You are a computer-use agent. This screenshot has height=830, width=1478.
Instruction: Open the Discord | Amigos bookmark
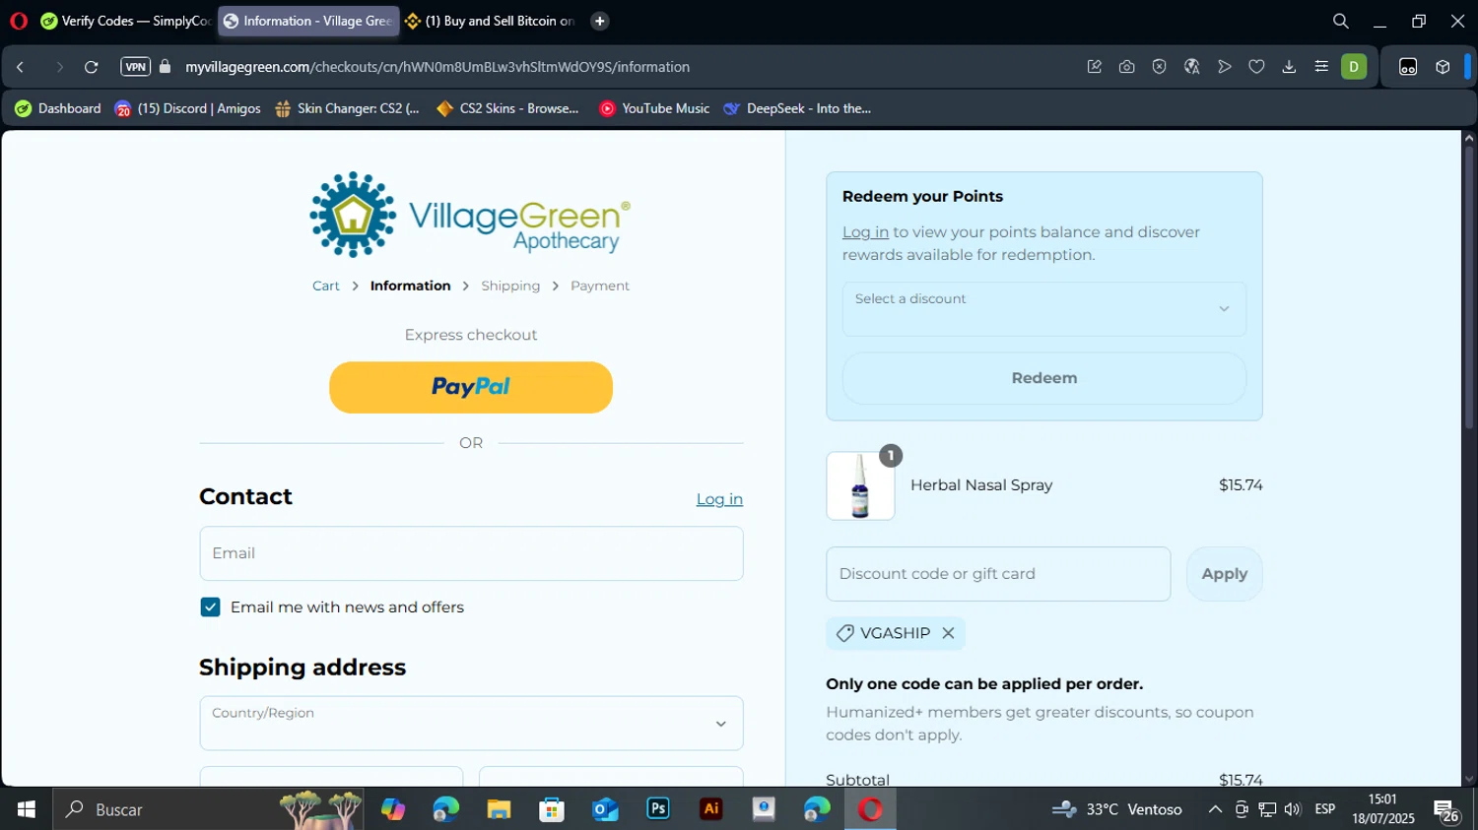pos(187,108)
